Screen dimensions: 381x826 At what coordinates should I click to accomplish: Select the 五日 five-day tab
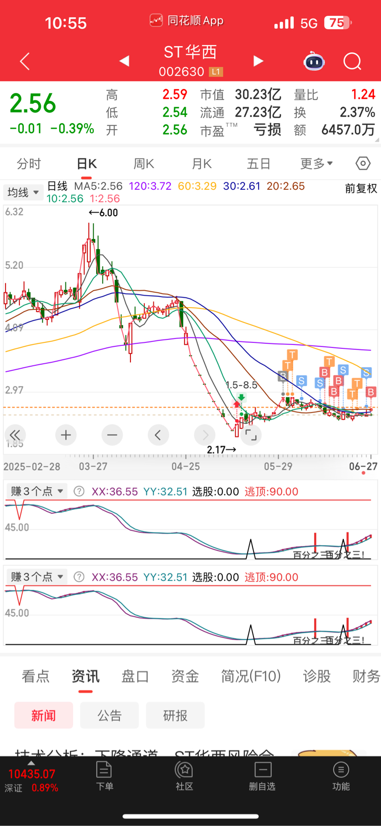(x=258, y=164)
